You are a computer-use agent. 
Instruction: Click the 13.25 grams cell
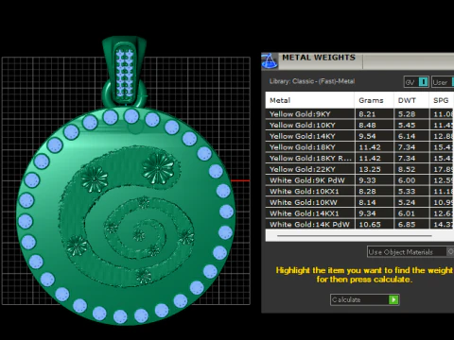point(375,169)
